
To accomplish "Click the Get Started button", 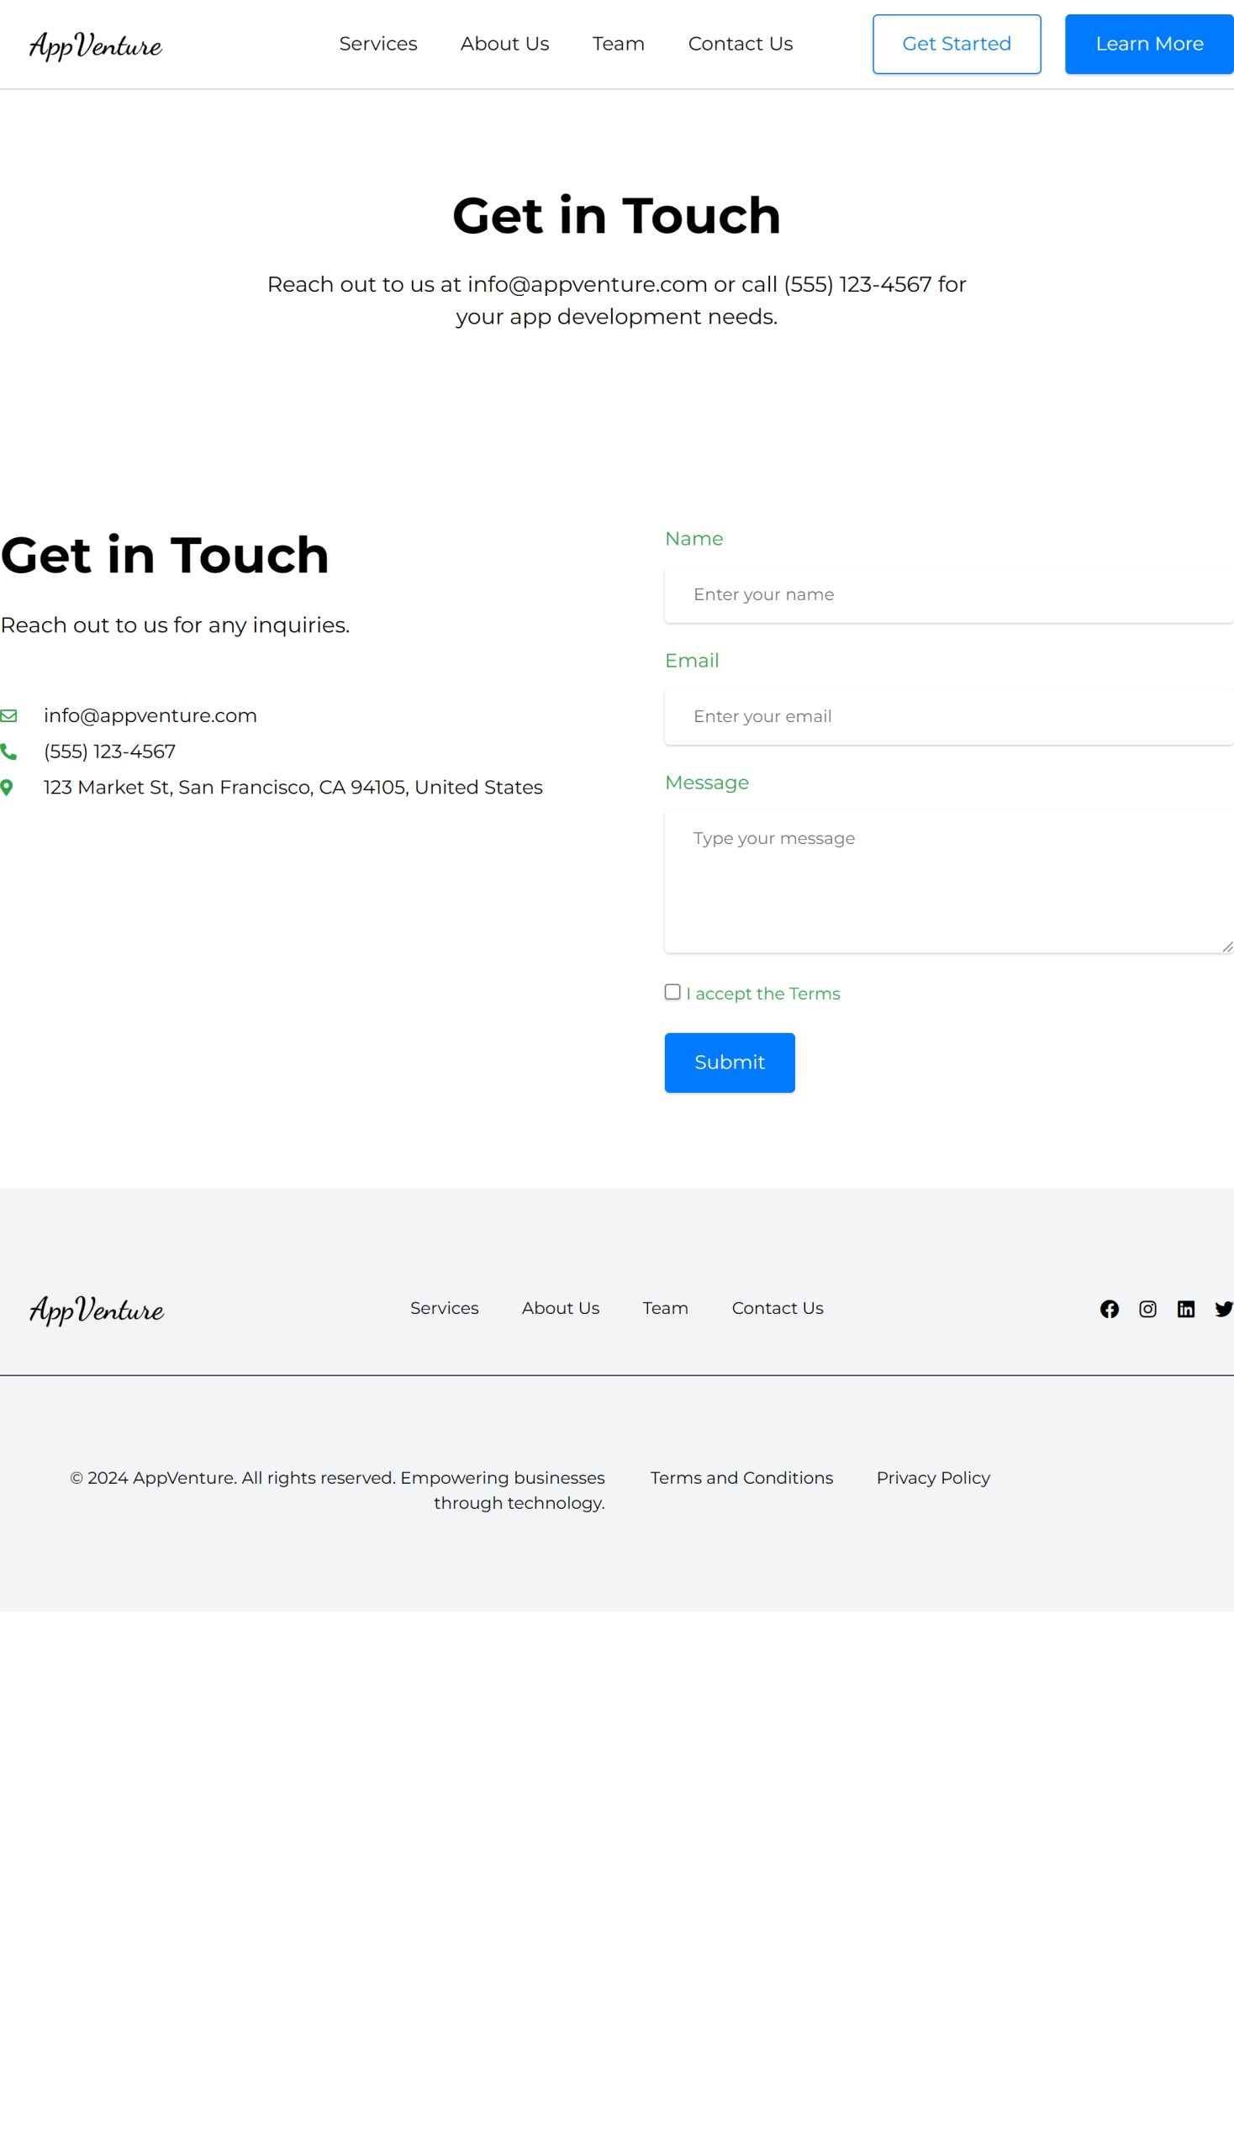I will (x=957, y=44).
